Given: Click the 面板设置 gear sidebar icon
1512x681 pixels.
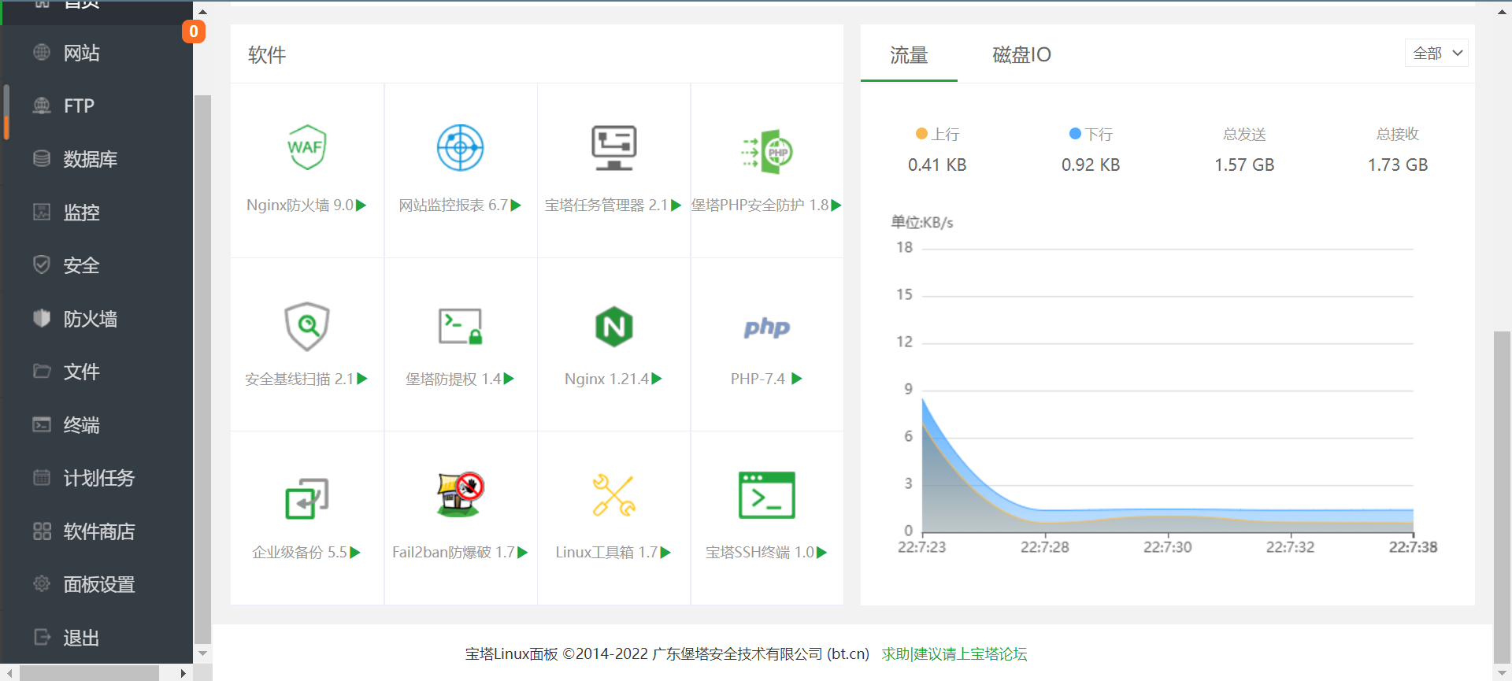Looking at the screenshot, I should [x=42, y=583].
